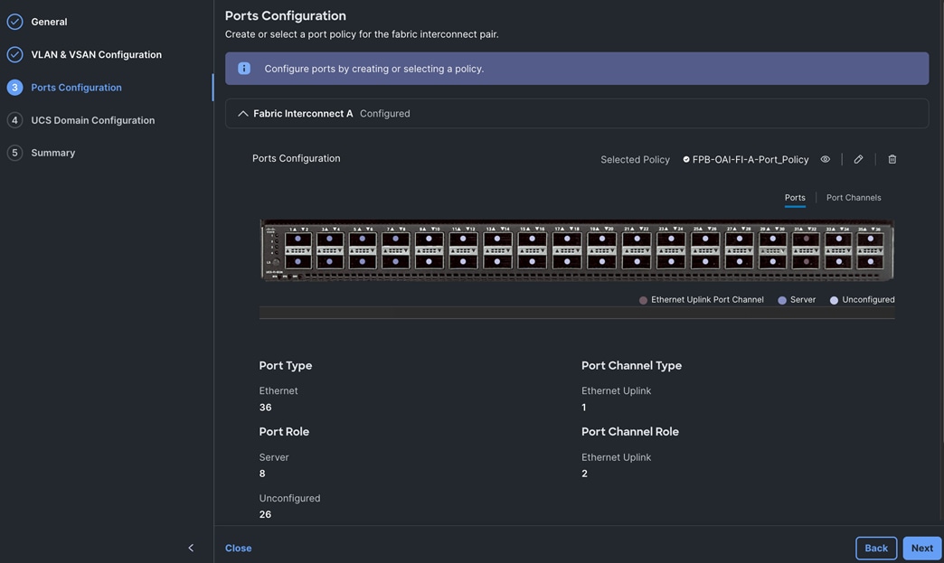Switch to the Port Channels tab
Image resolution: width=944 pixels, height=563 pixels.
click(853, 197)
